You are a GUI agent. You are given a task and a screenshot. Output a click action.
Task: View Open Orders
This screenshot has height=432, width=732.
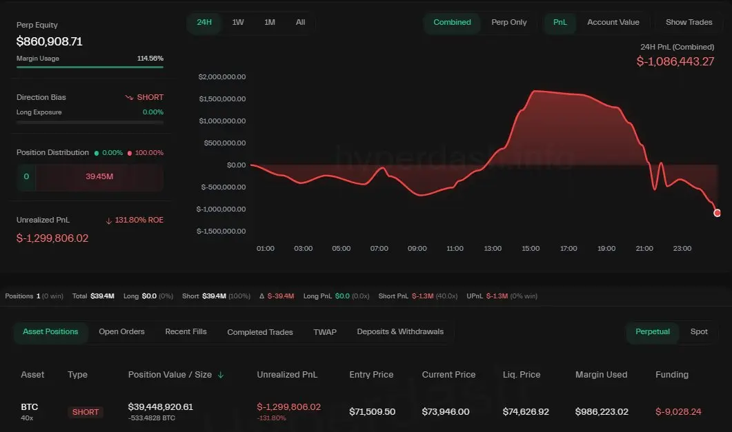121,331
